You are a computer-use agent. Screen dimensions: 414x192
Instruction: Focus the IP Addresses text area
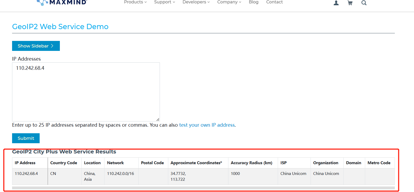(86, 92)
